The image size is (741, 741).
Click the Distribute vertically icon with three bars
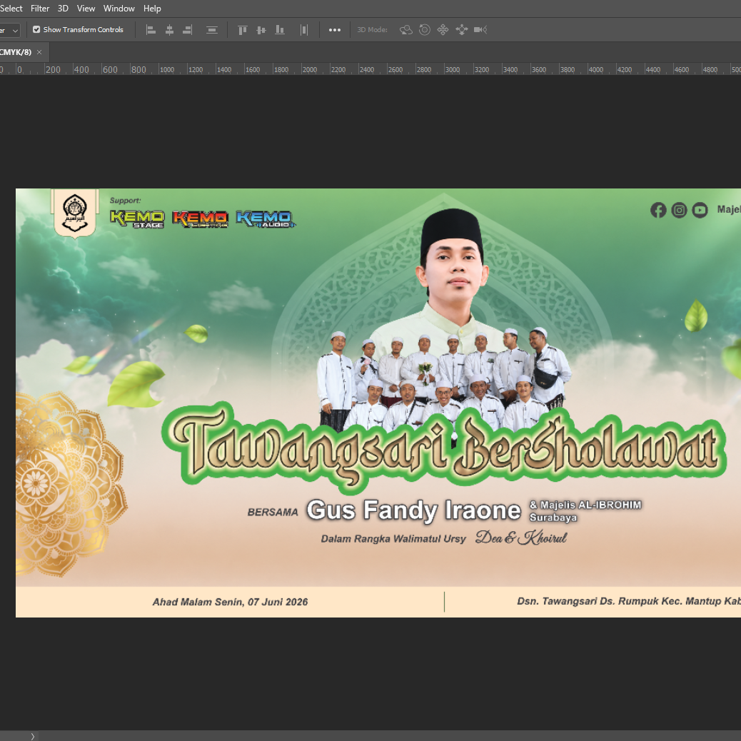tap(212, 30)
